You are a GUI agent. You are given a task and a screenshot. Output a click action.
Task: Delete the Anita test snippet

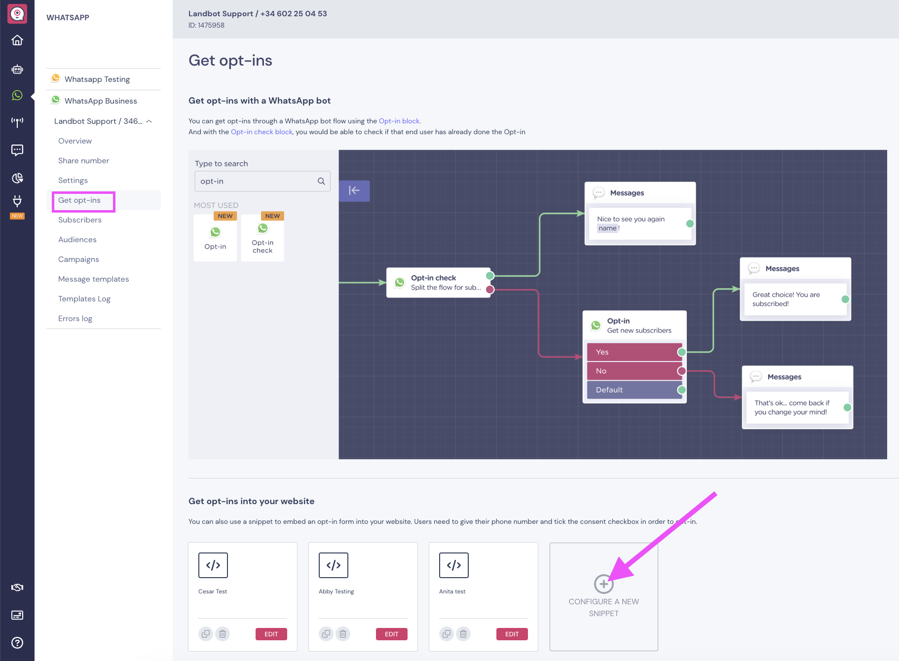[463, 634]
